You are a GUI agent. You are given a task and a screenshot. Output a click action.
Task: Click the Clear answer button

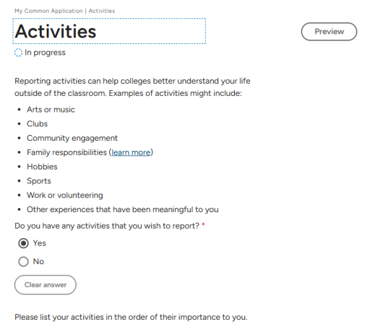(46, 285)
